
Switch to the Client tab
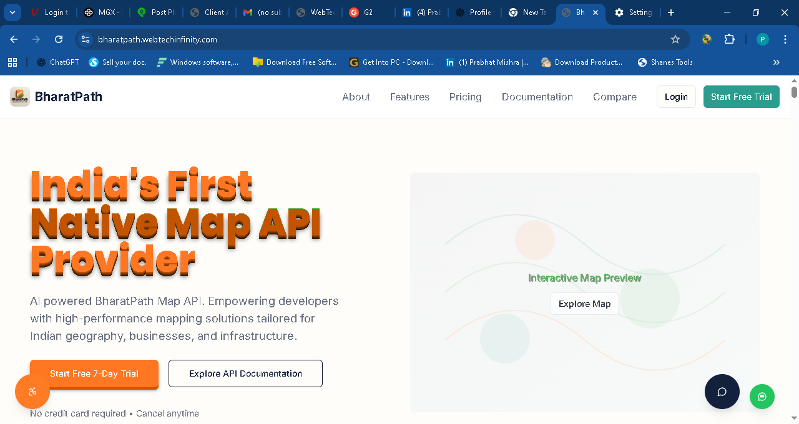coord(208,12)
